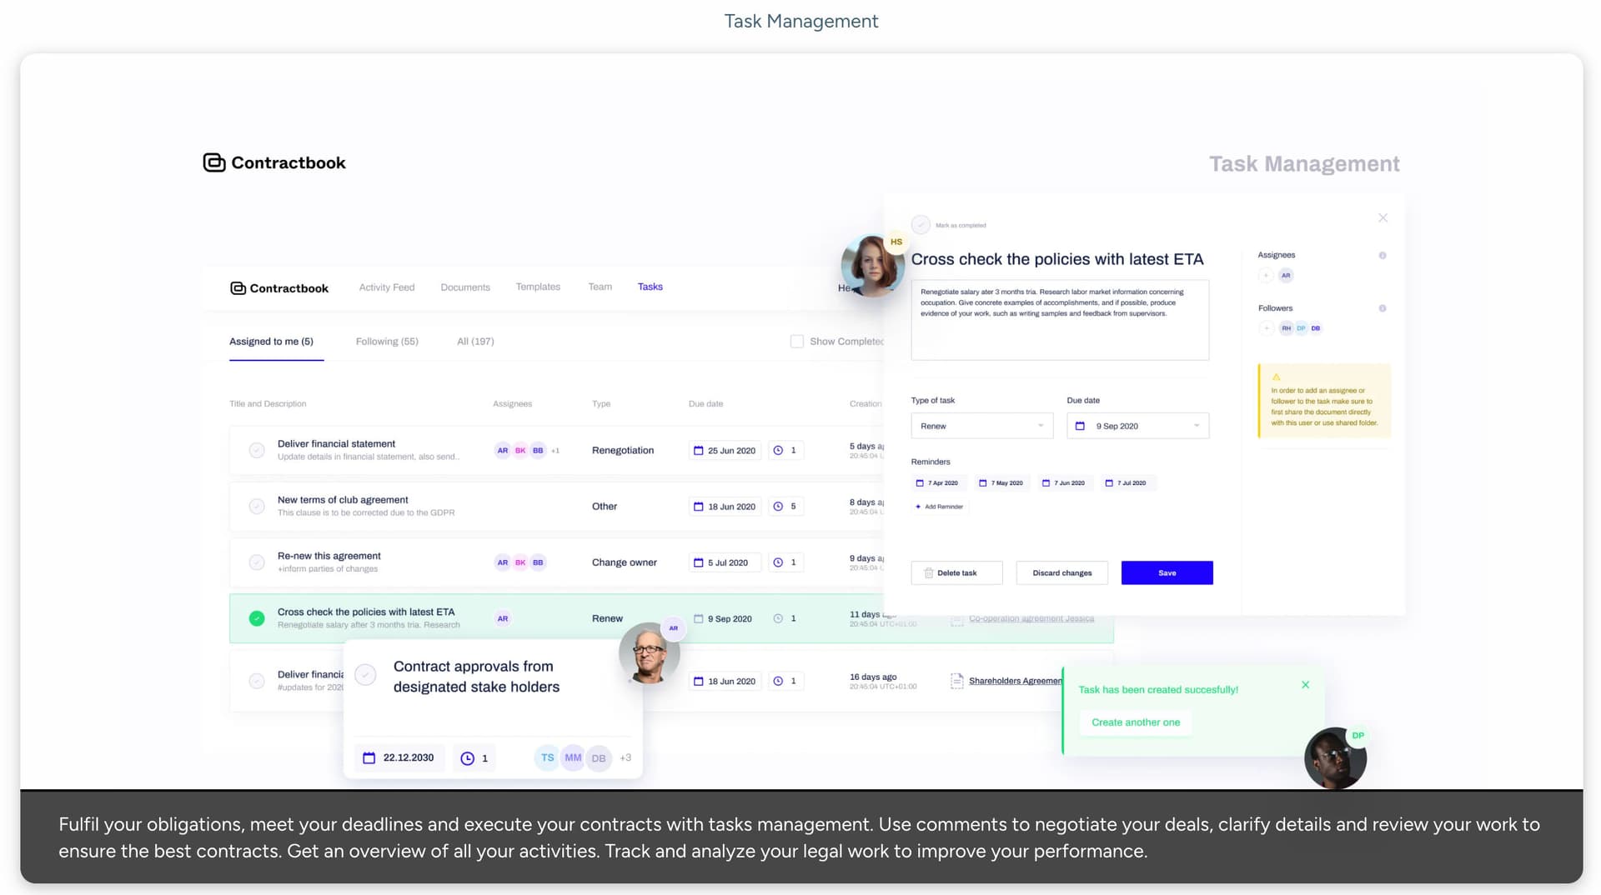Click the BB avatar in Re-new this agreement row

click(x=538, y=562)
